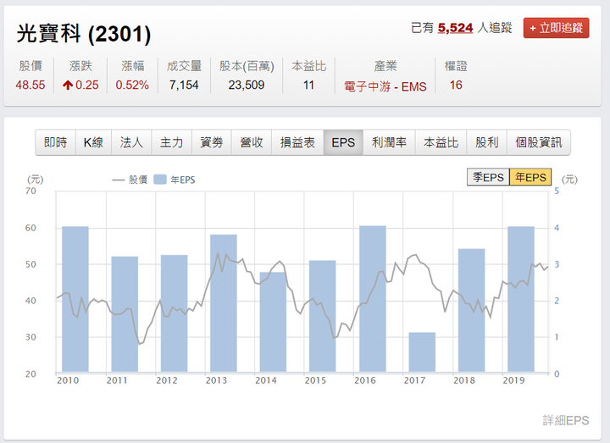Viewport: 610px width, 443px height.
Task: Open the 利潤率 tab
Action: pos(389,142)
